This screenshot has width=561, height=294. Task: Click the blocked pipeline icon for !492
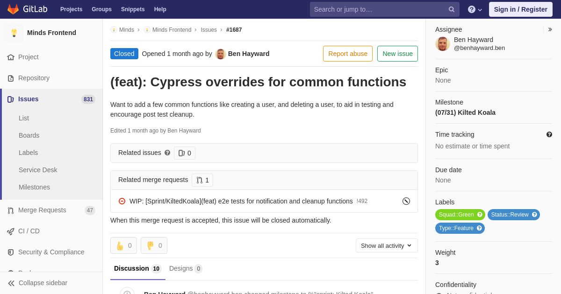(406, 201)
